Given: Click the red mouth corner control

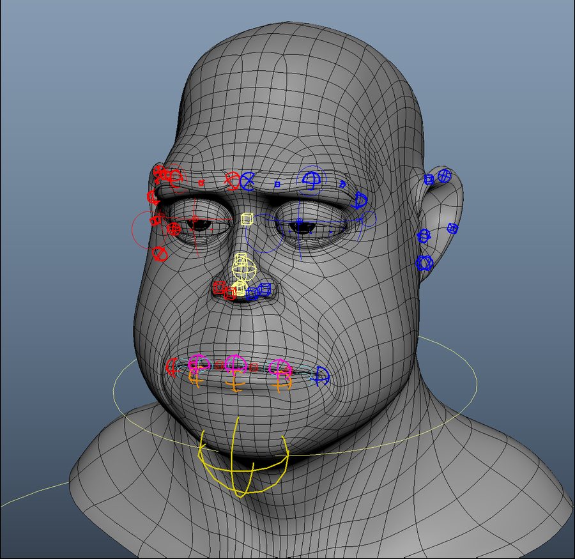Looking at the screenshot, I should (x=172, y=367).
